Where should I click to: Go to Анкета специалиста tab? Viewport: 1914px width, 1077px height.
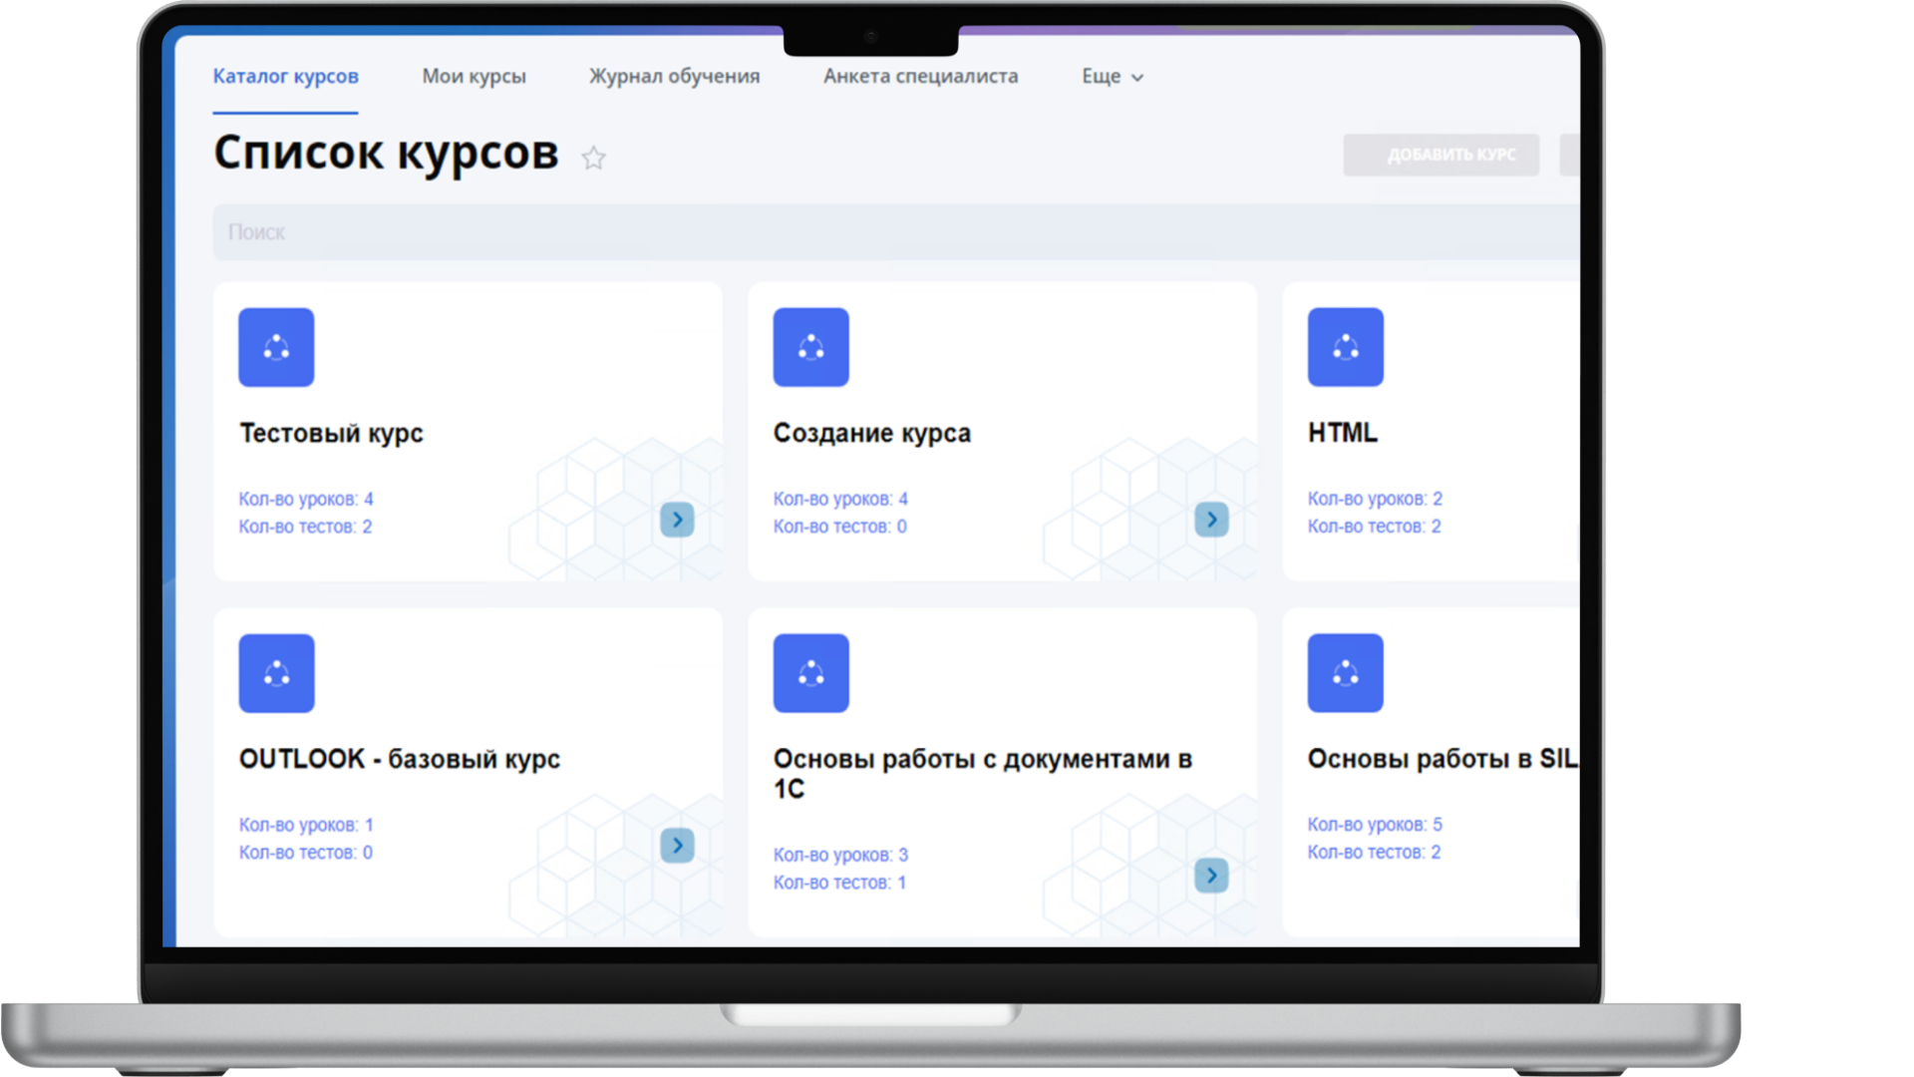(920, 77)
